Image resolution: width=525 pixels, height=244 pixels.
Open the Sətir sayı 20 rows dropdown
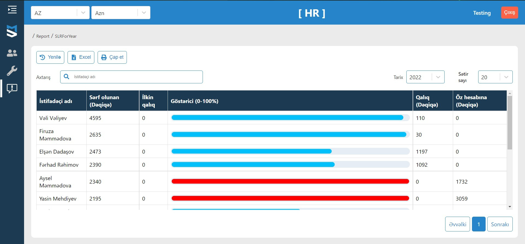pos(495,77)
